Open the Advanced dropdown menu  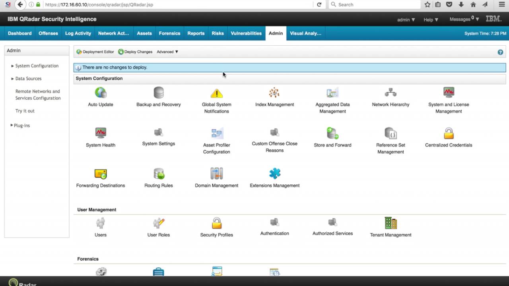[167, 52]
